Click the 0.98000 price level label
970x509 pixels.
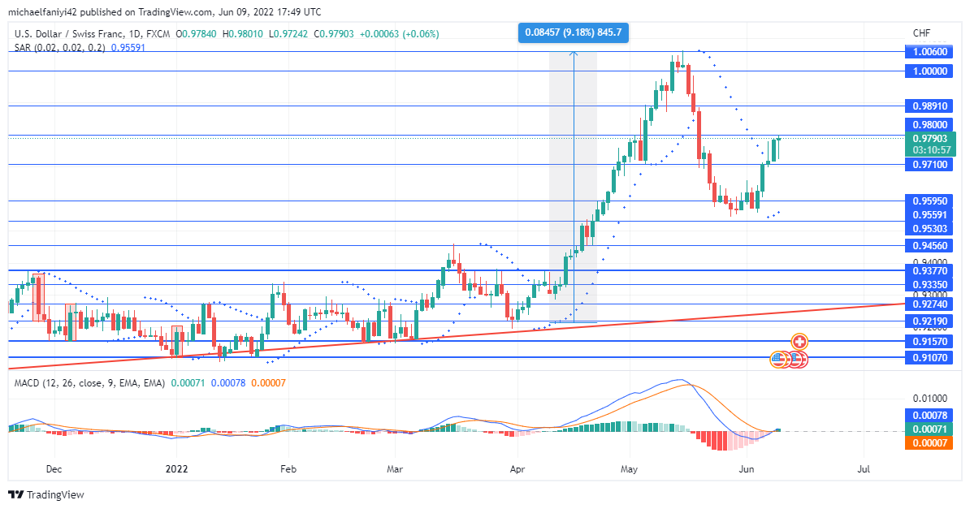[x=930, y=125]
